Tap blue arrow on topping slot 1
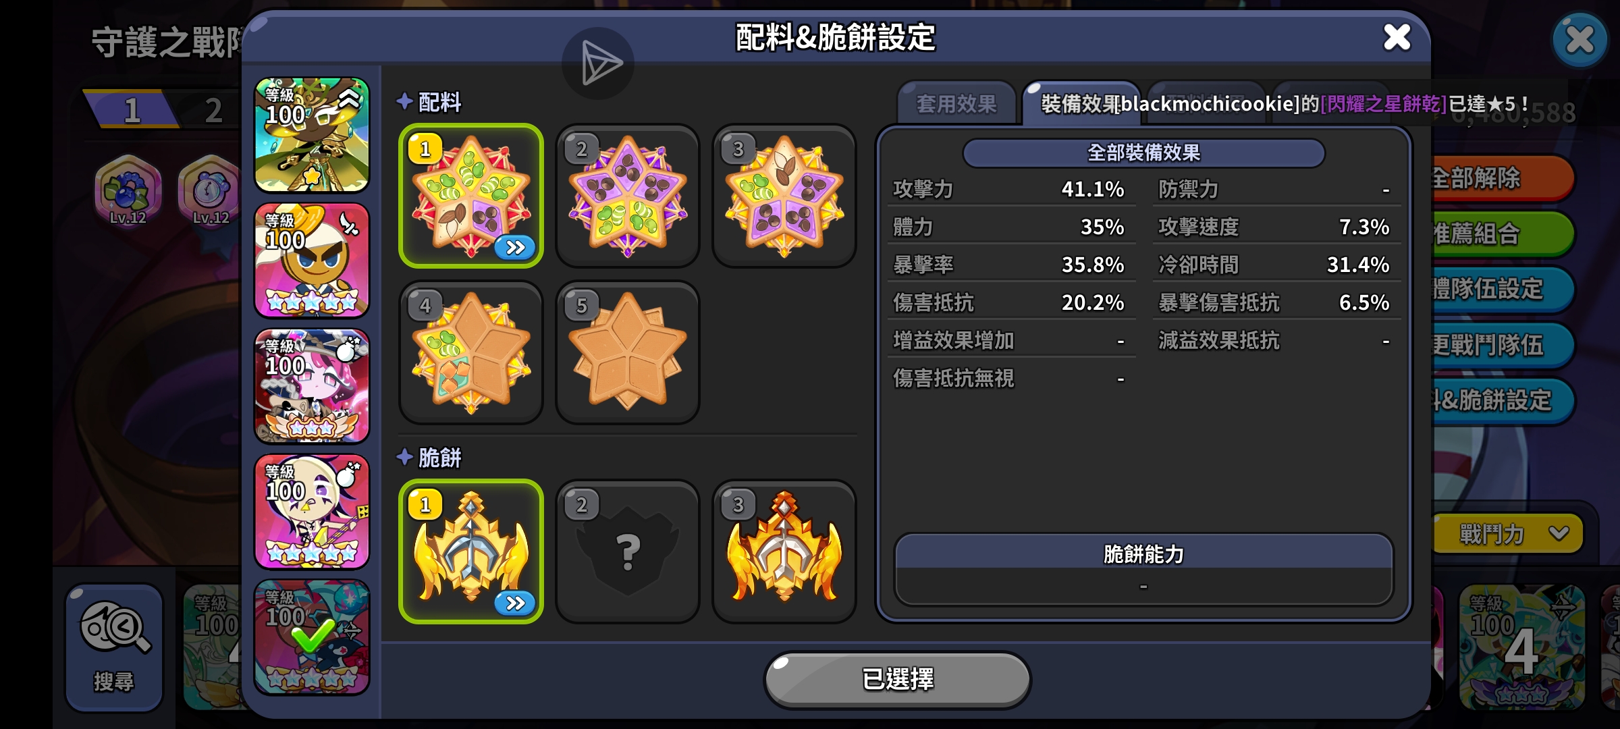This screenshot has width=1620, height=729. 515,248
